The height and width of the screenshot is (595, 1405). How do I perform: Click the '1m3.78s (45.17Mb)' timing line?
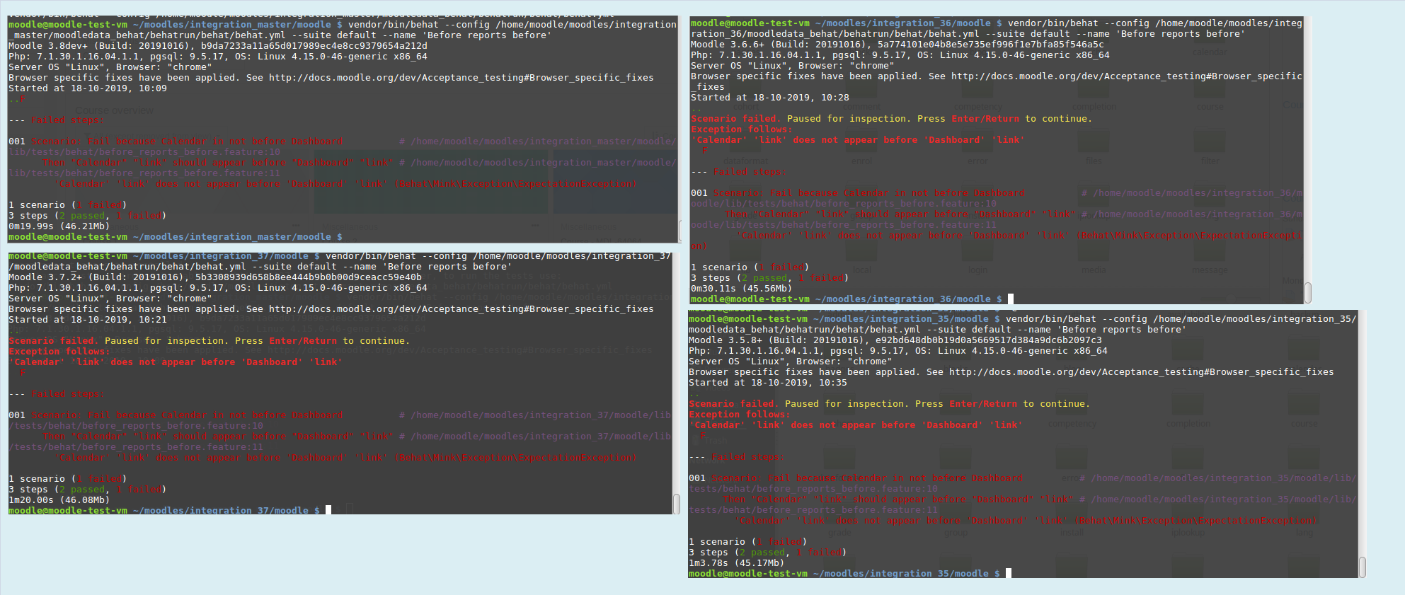click(x=736, y=563)
